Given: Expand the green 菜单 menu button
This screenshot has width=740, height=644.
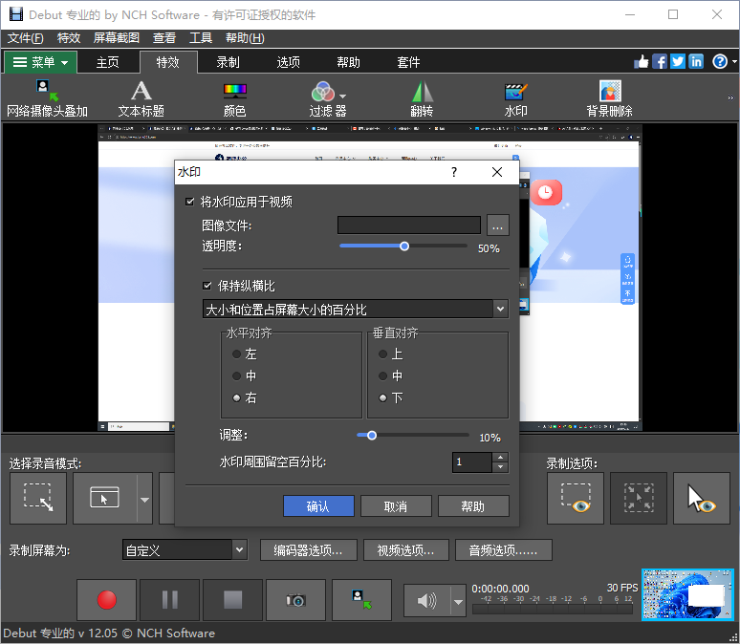Looking at the screenshot, I should click(x=40, y=62).
